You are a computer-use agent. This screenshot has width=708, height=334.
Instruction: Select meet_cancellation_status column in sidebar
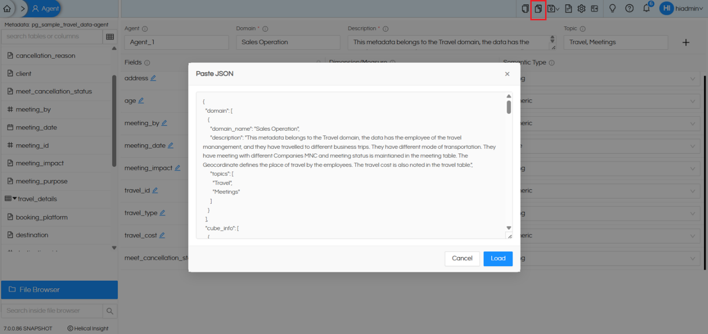point(53,91)
